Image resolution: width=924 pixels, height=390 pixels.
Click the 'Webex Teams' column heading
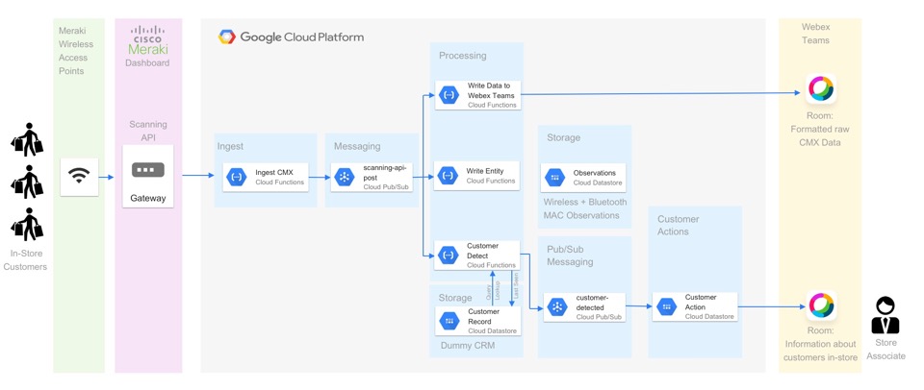click(x=815, y=35)
